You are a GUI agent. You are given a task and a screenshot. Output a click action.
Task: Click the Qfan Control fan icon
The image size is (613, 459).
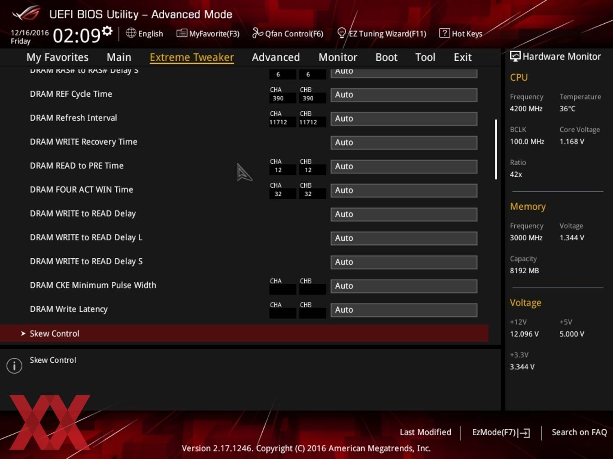pyautogui.click(x=257, y=33)
